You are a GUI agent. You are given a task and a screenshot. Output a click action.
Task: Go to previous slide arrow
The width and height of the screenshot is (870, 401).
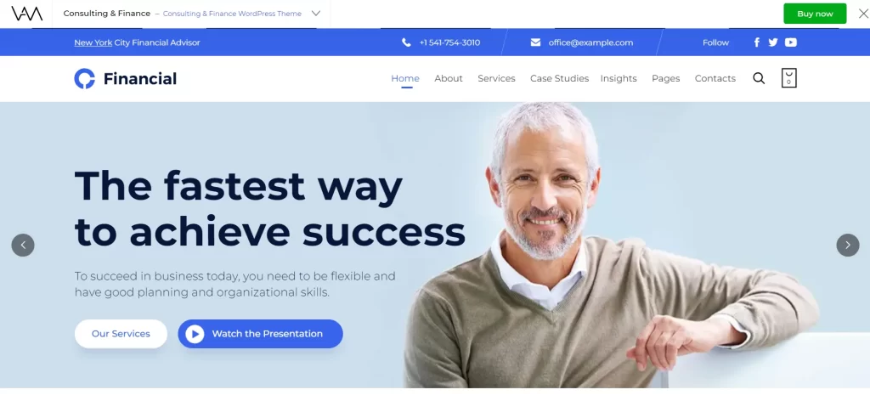pyautogui.click(x=23, y=245)
